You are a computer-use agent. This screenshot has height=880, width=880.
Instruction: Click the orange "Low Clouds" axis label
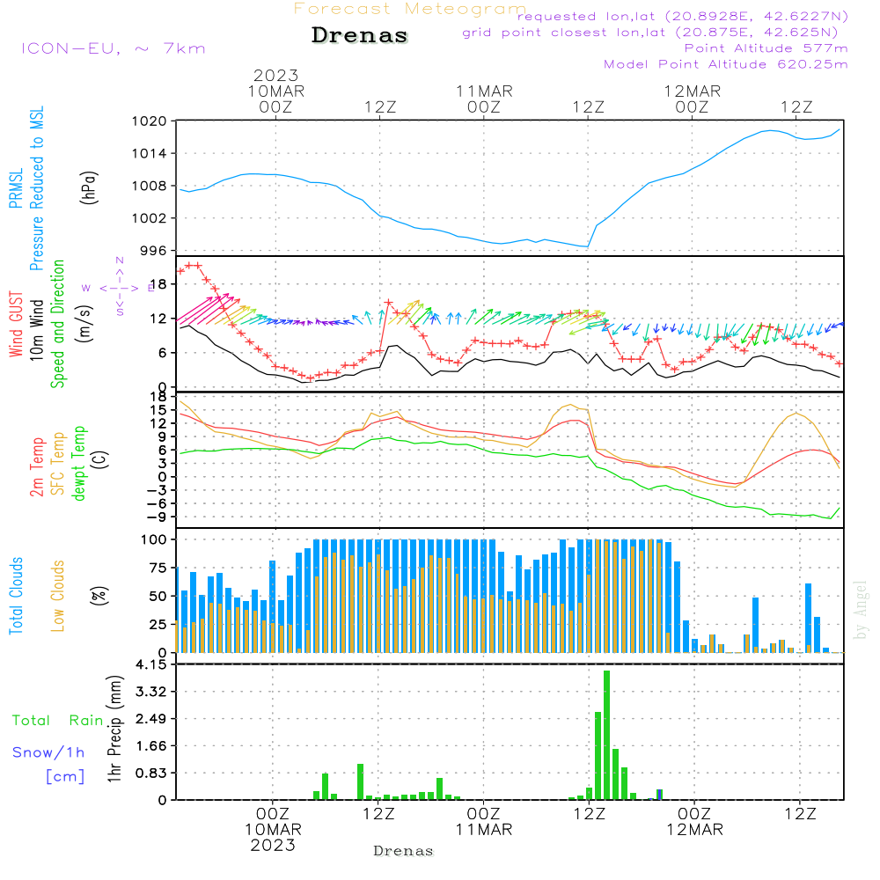(57, 594)
